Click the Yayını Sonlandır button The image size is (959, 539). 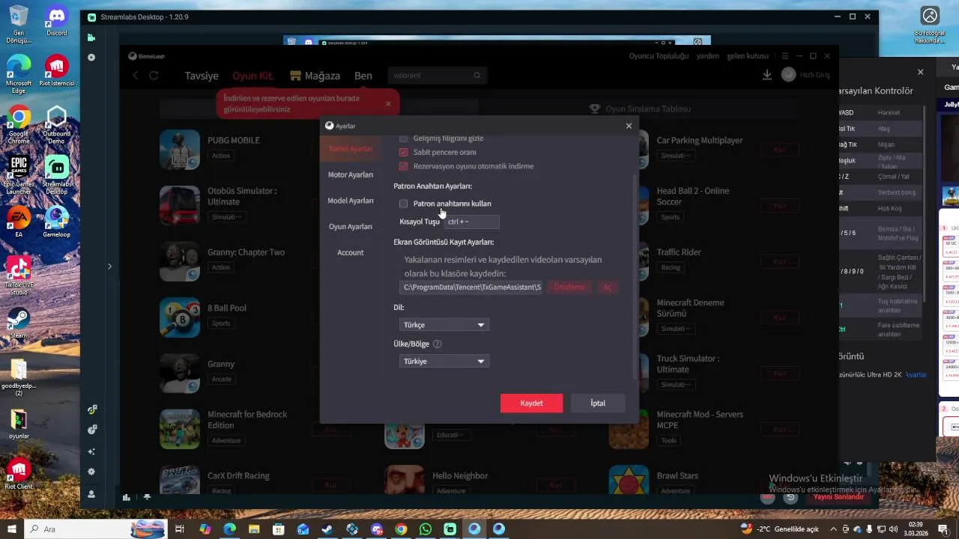pos(838,497)
